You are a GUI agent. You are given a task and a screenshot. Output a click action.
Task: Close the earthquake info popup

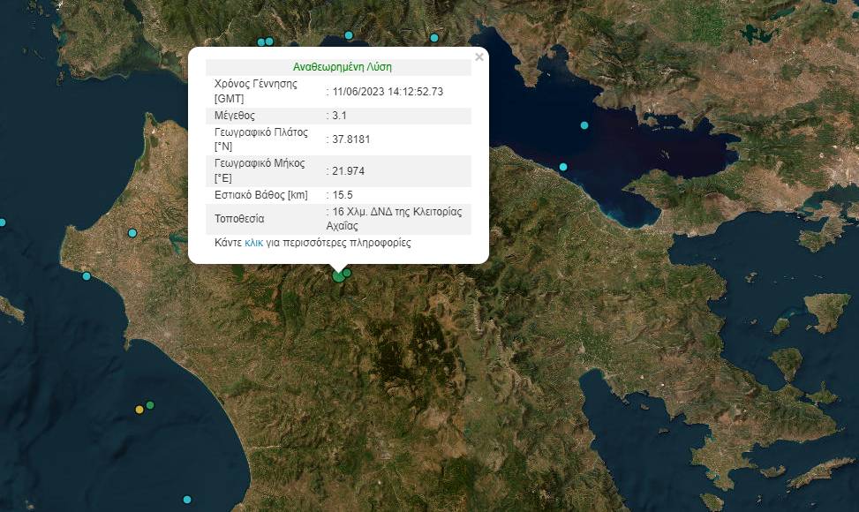pos(479,57)
